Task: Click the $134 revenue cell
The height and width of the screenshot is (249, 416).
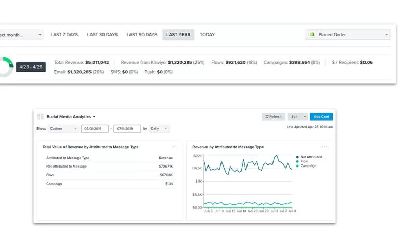Action: pyautogui.click(x=169, y=184)
